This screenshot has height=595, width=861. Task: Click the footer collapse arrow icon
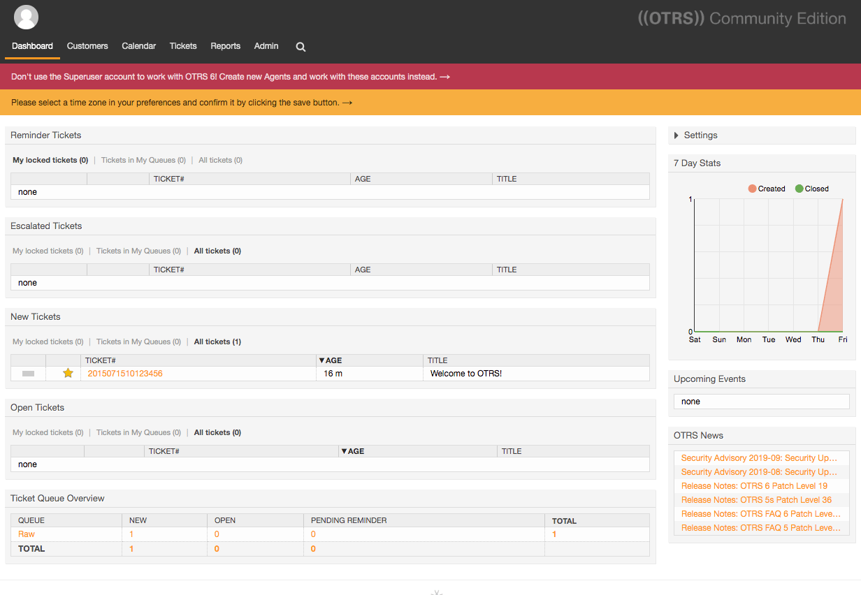(436, 592)
